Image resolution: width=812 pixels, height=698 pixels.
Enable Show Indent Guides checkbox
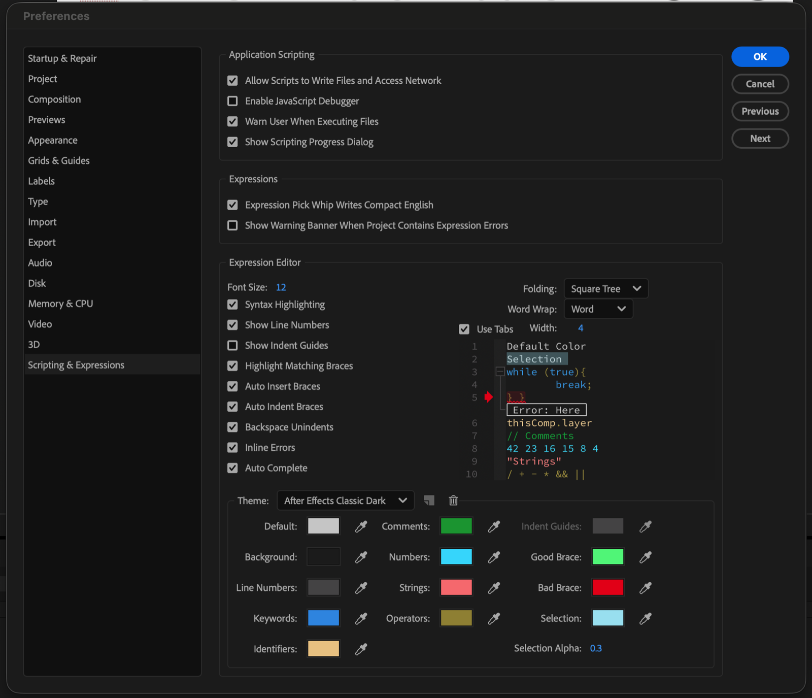(x=232, y=345)
